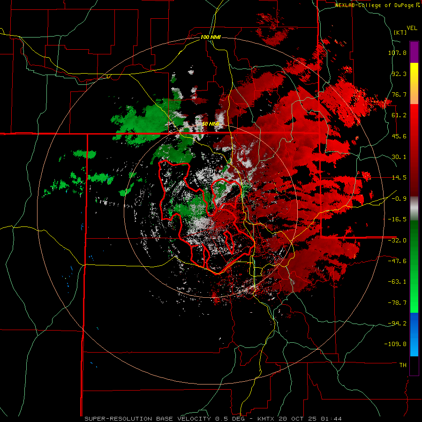
Task: Click the TH legend label
Action: 403,365
